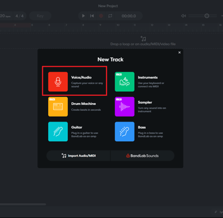
Task: Click 'Drop a loop or an audio/MIDI/video file' text
Action: click(143, 44)
